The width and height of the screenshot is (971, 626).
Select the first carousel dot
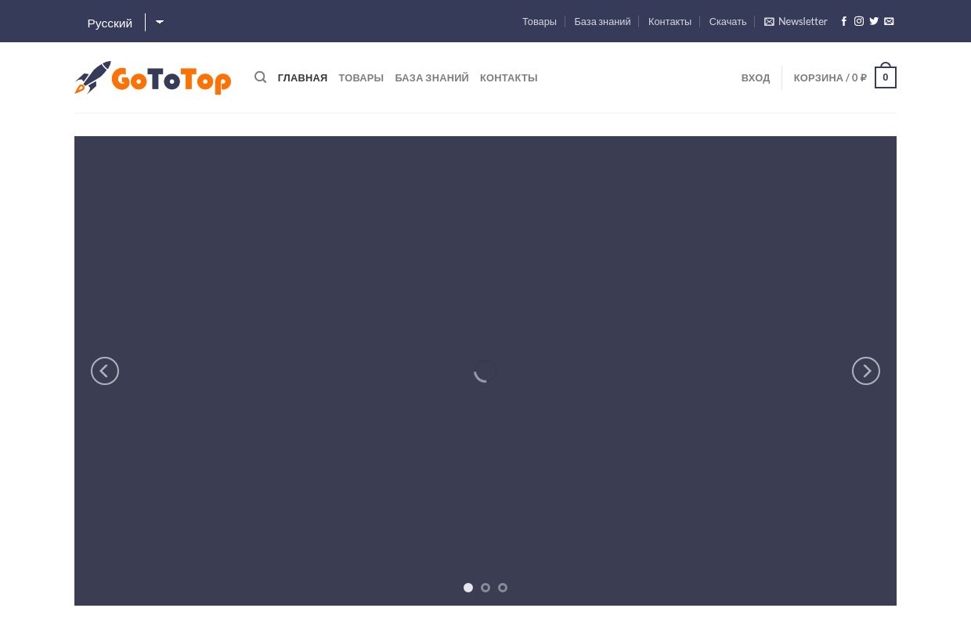[x=468, y=588]
